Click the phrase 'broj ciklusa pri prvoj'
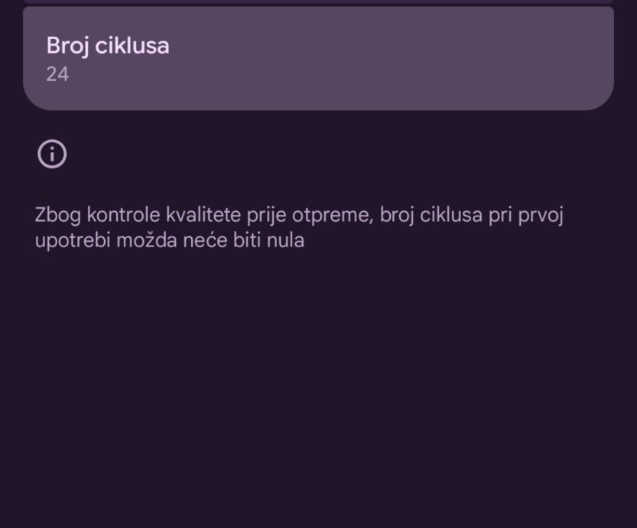 [471, 215]
